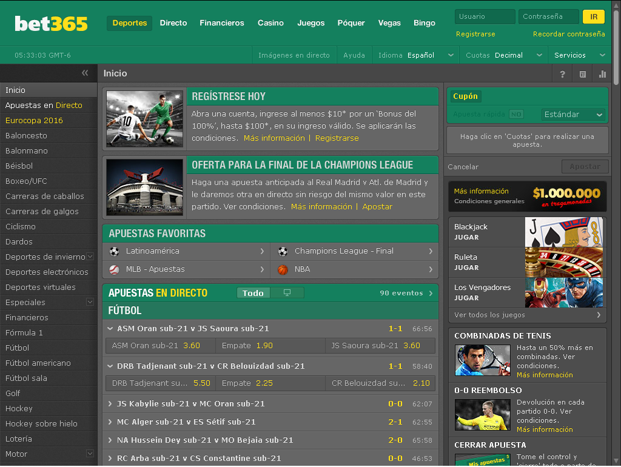Screen dimensions: 621x467
Task: Open the Vegas tab
Action: (x=389, y=23)
